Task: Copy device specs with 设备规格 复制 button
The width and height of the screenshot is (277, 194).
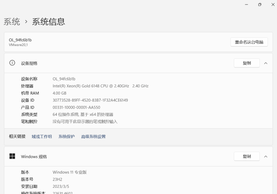Action: 247,63
